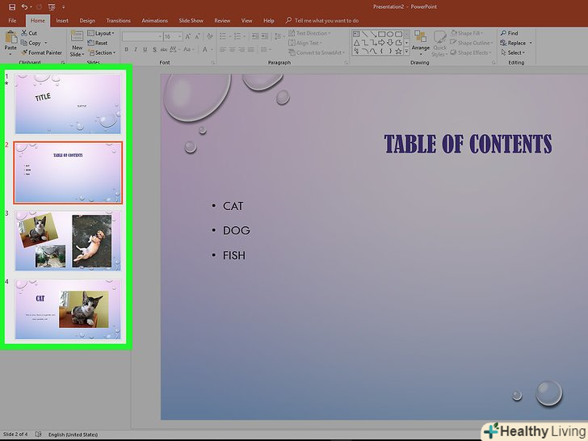The width and height of the screenshot is (588, 441).
Task: Open the Layout dropdown
Action: pos(100,33)
